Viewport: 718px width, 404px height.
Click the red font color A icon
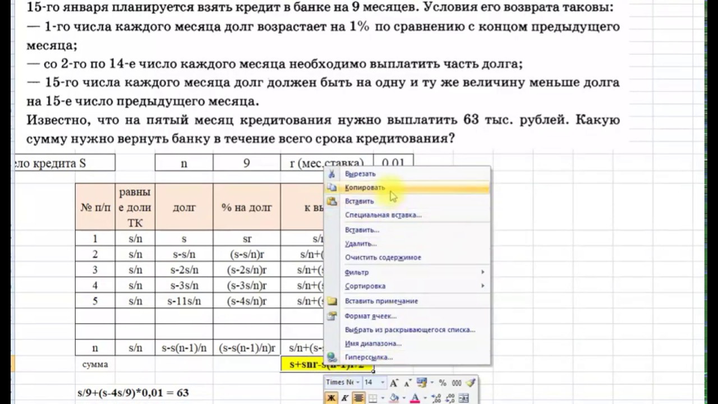(415, 398)
